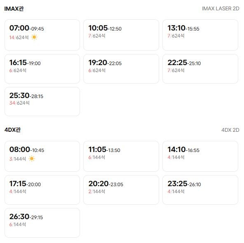Click the IMAX LASER 2D format label
244x243 pixels.
coord(221,9)
